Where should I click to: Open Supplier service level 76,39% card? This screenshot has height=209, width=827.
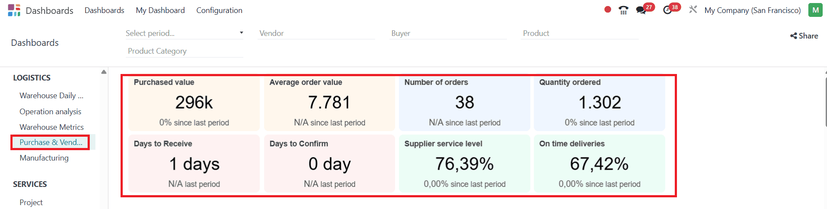coord(464,164)
